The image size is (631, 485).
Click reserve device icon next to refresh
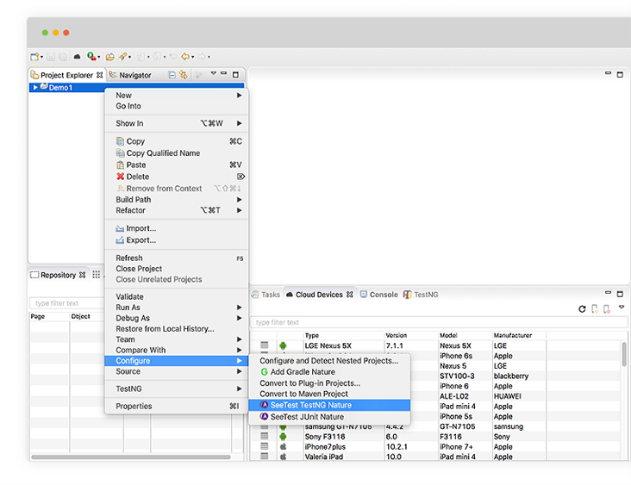tap(595, 309)
